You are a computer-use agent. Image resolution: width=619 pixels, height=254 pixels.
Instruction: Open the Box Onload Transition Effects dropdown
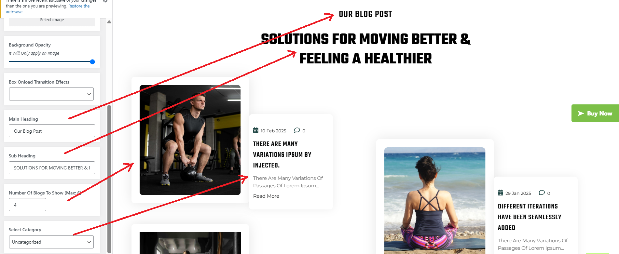[x=51, y=94]
